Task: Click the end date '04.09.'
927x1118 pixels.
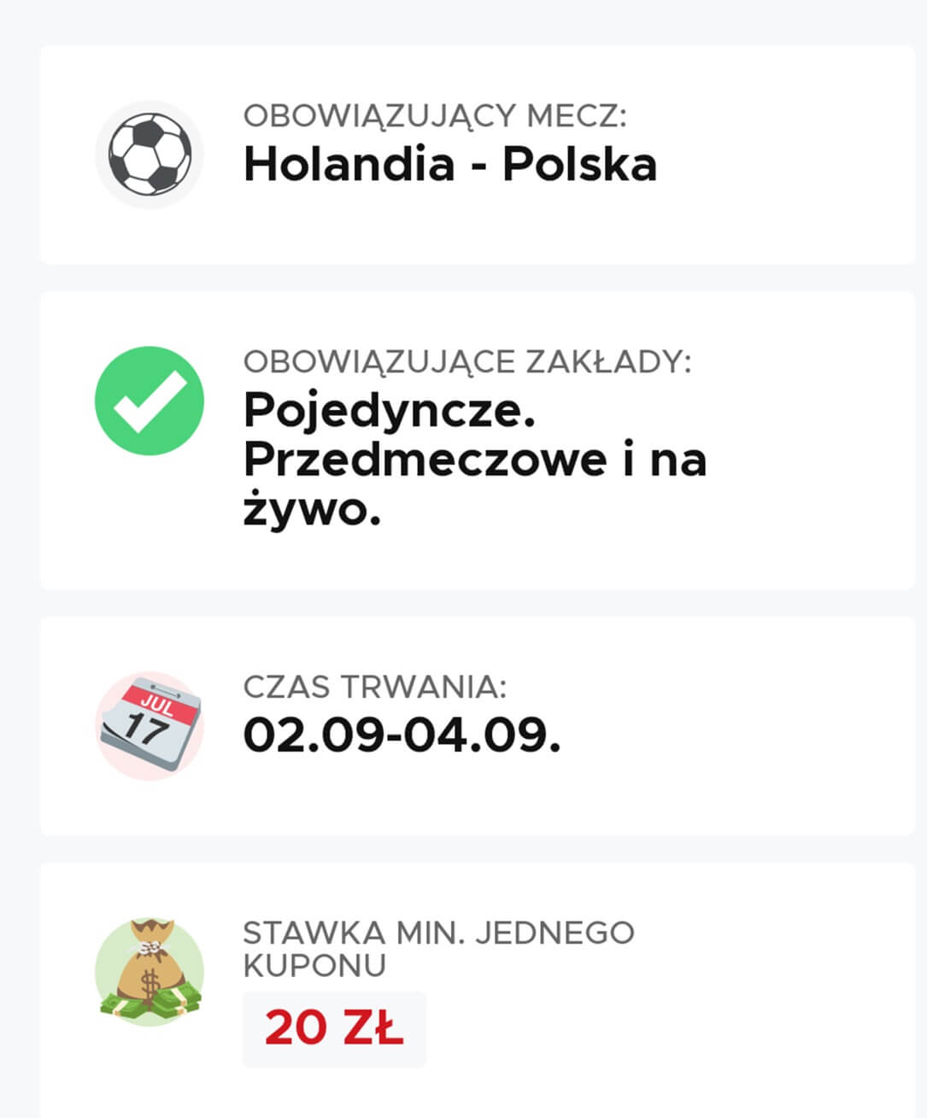Action: tap(482, 735)
